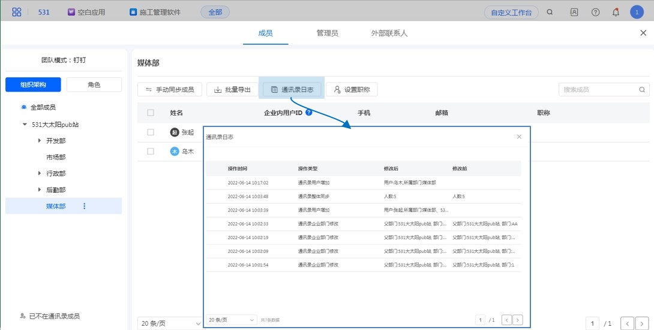Click the 批量导出 button
The image size is (654, 330).
pyautogui.click(x=232, y=89)
